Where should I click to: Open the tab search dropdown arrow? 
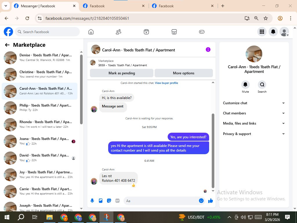click(6, 6)
